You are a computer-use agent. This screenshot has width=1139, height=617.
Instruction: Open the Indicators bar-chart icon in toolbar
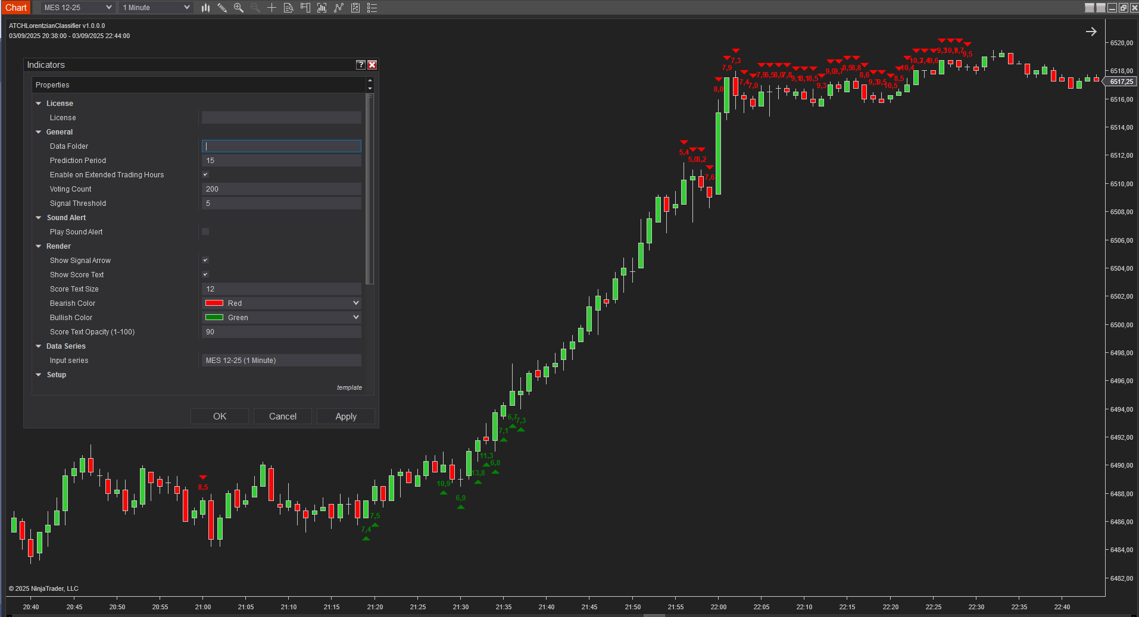(322, 8)
